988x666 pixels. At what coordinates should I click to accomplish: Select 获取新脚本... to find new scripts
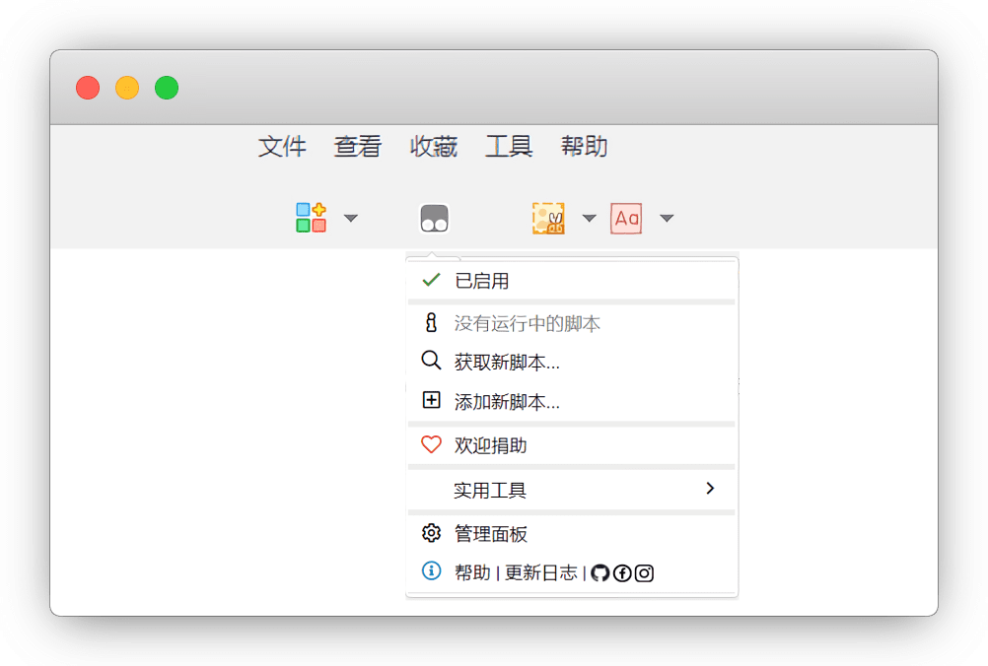pos(507,363)
